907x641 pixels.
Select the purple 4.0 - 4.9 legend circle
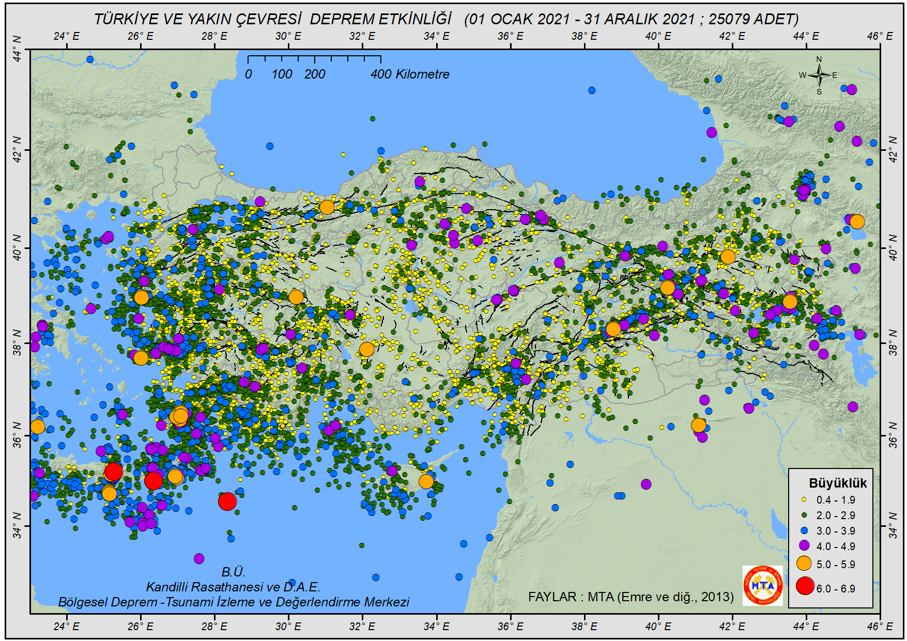[x=804, y=545]
